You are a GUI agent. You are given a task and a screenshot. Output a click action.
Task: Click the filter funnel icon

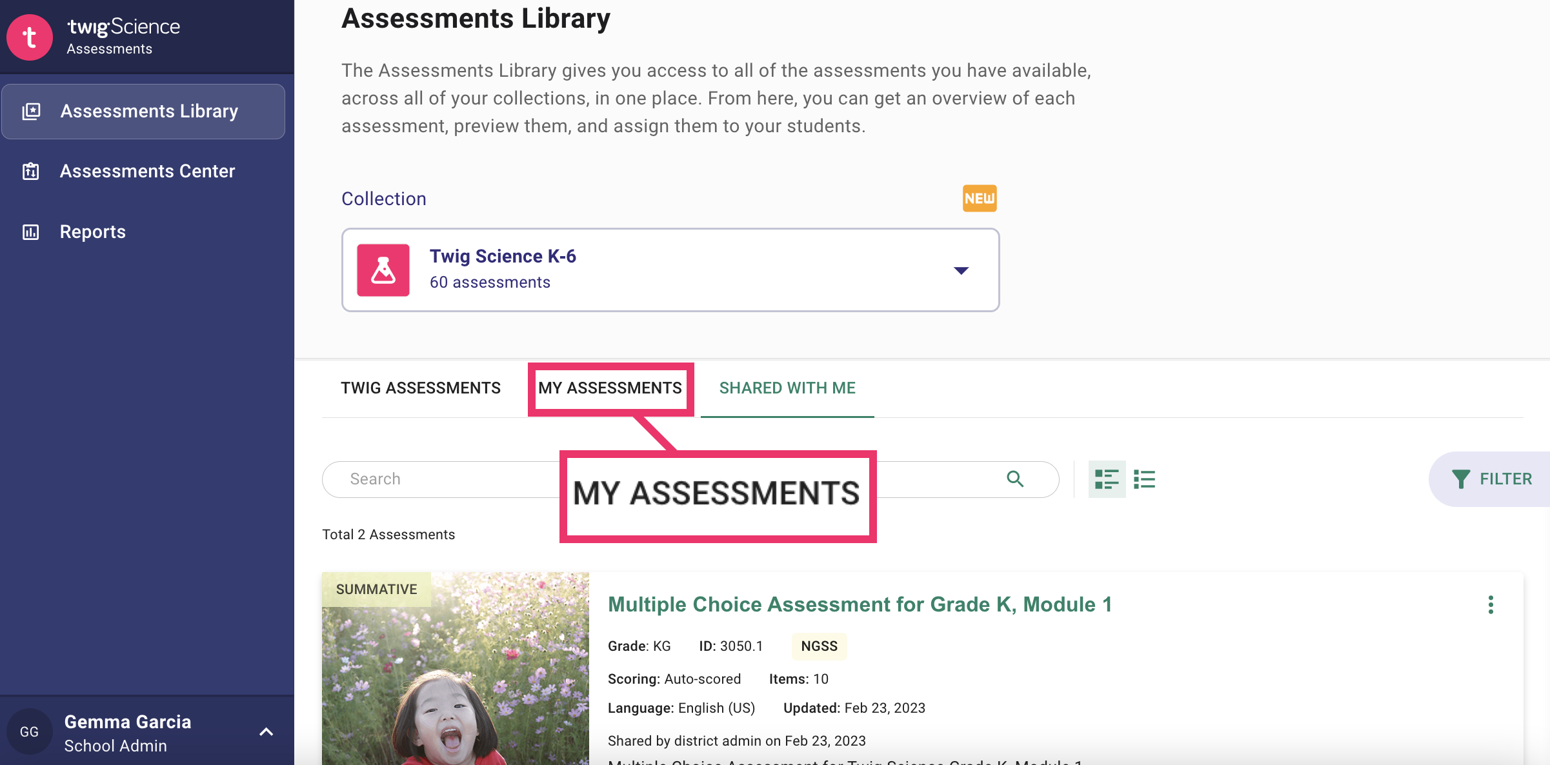click(x=1460, y=479)
